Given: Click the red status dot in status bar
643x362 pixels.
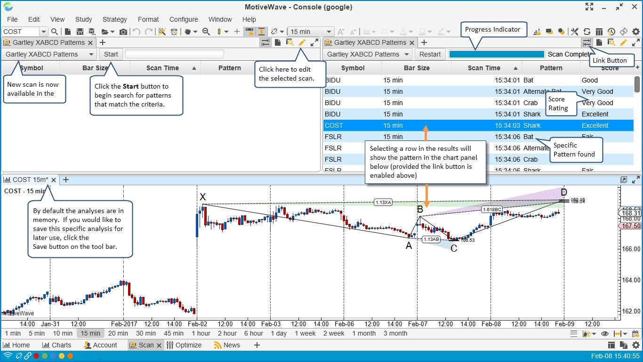Looking at the screenshot, I should [36, 356].
